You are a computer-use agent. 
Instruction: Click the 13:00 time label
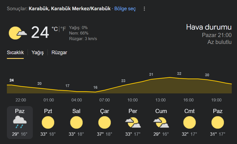(x=161, y=100)
